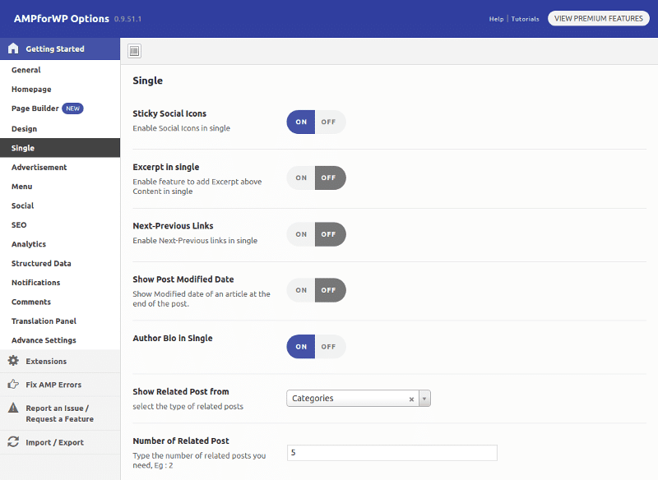
Task: Open the Getting Started tab
Action: pos(60,48)
